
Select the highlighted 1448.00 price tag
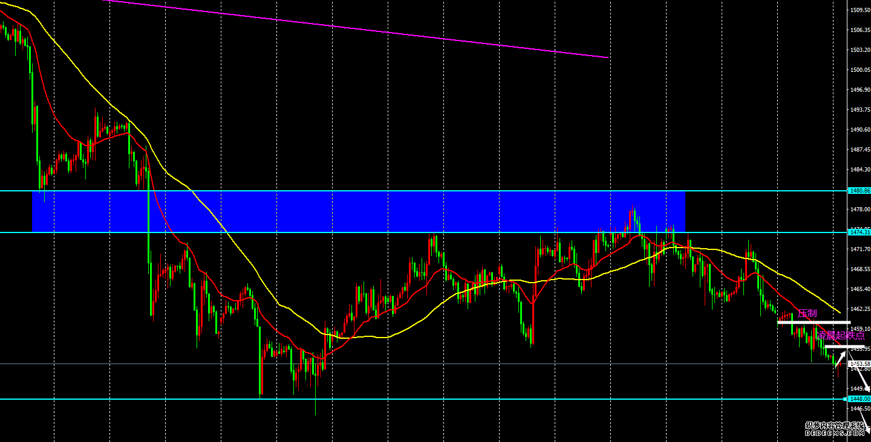coord(860,399)
